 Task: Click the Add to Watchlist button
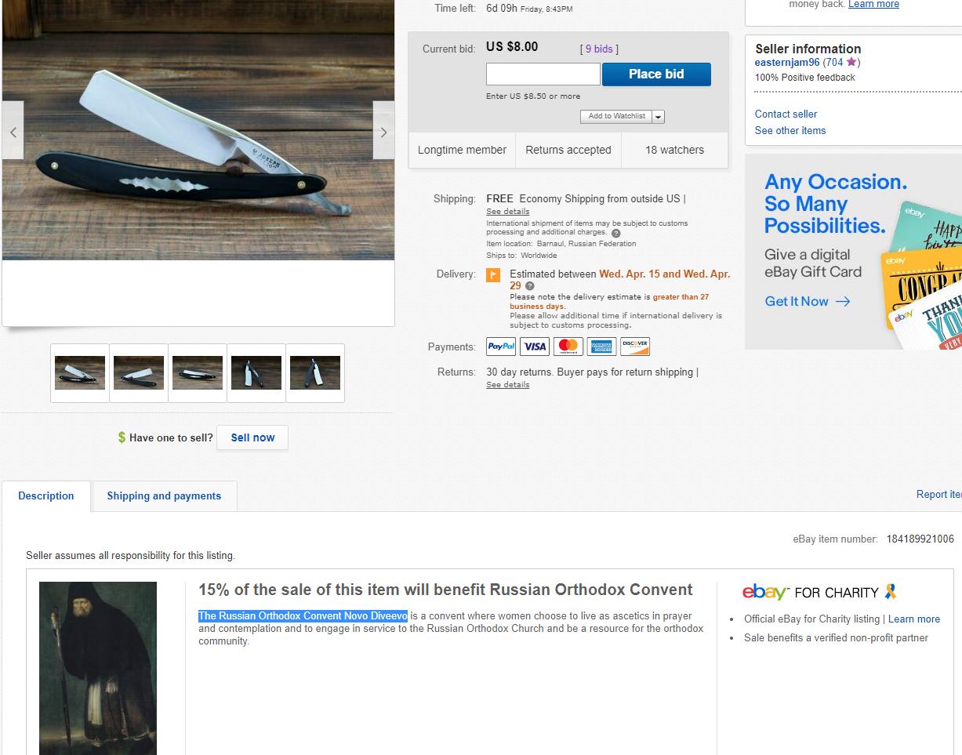coord(616,116)
